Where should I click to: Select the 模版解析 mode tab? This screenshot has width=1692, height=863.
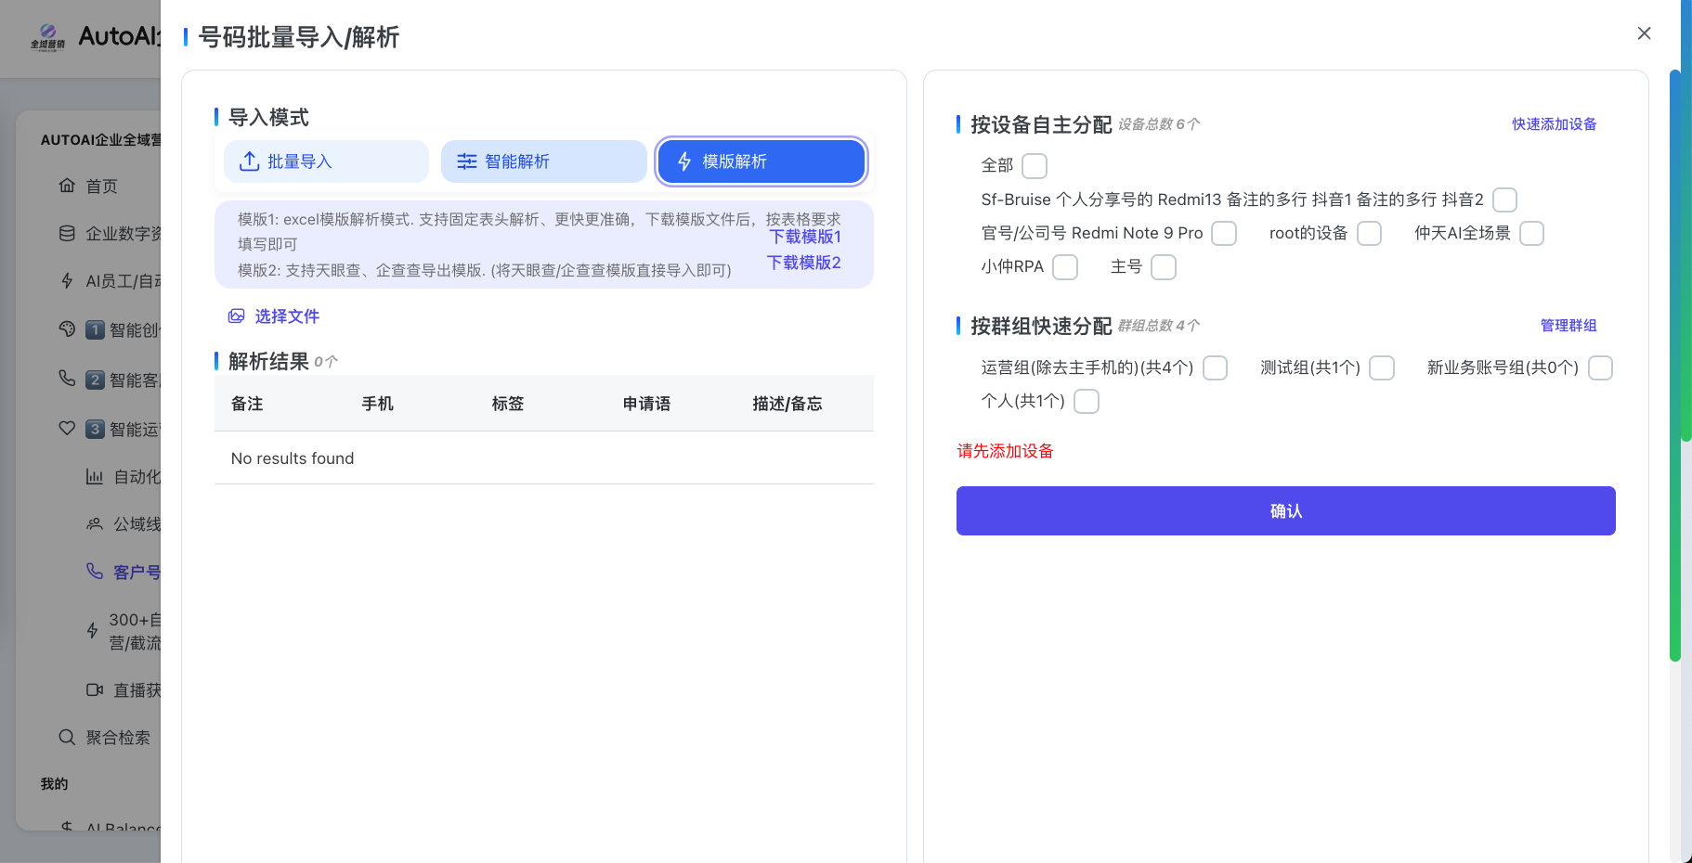[761, 161]
